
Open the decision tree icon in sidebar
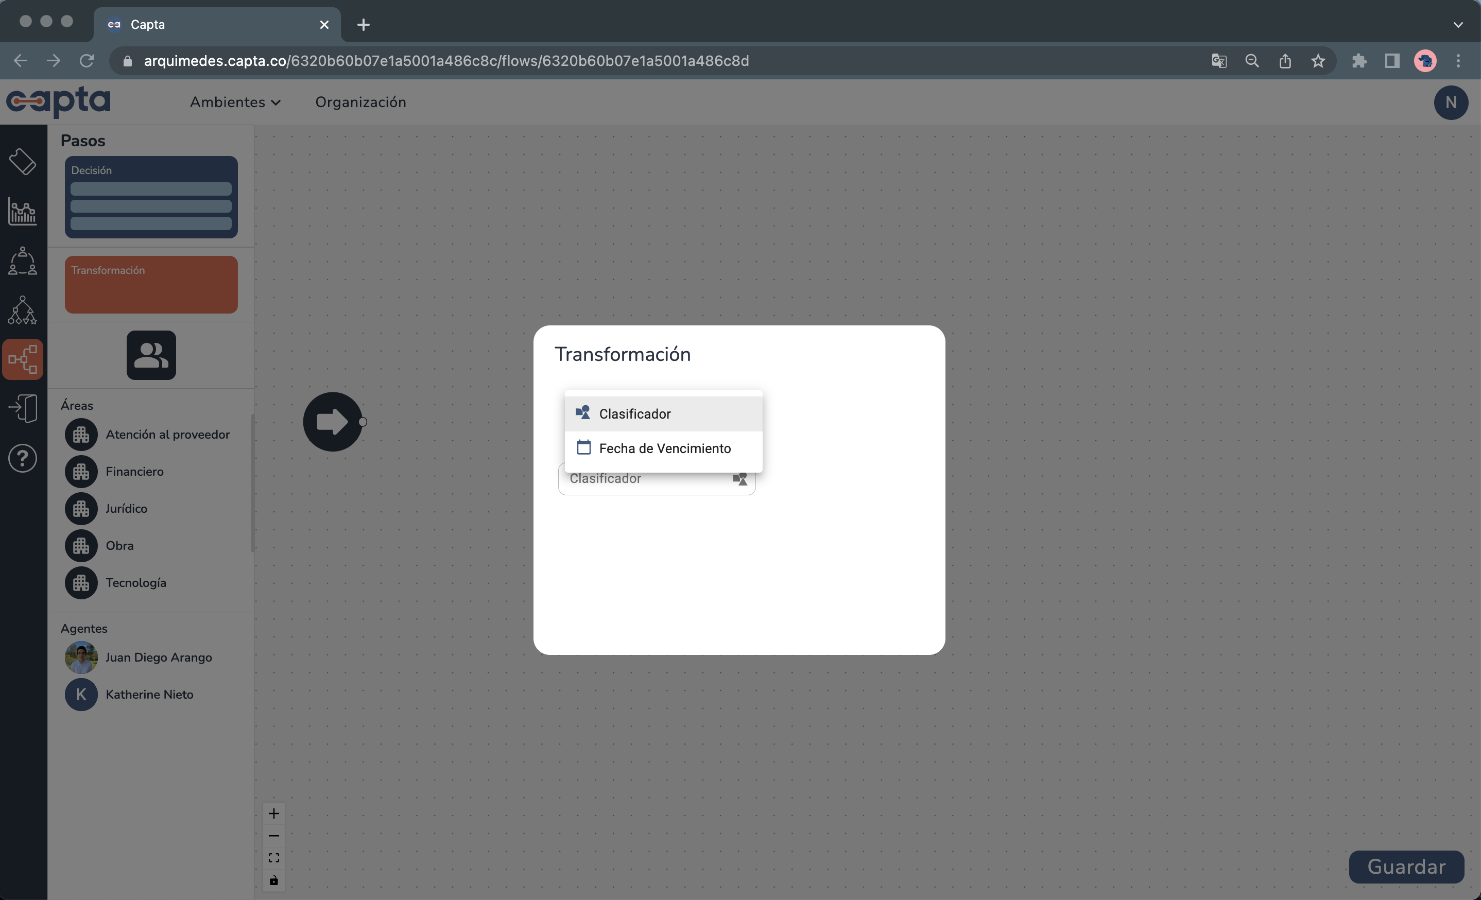pyautogui.click(x=22, y=310)
